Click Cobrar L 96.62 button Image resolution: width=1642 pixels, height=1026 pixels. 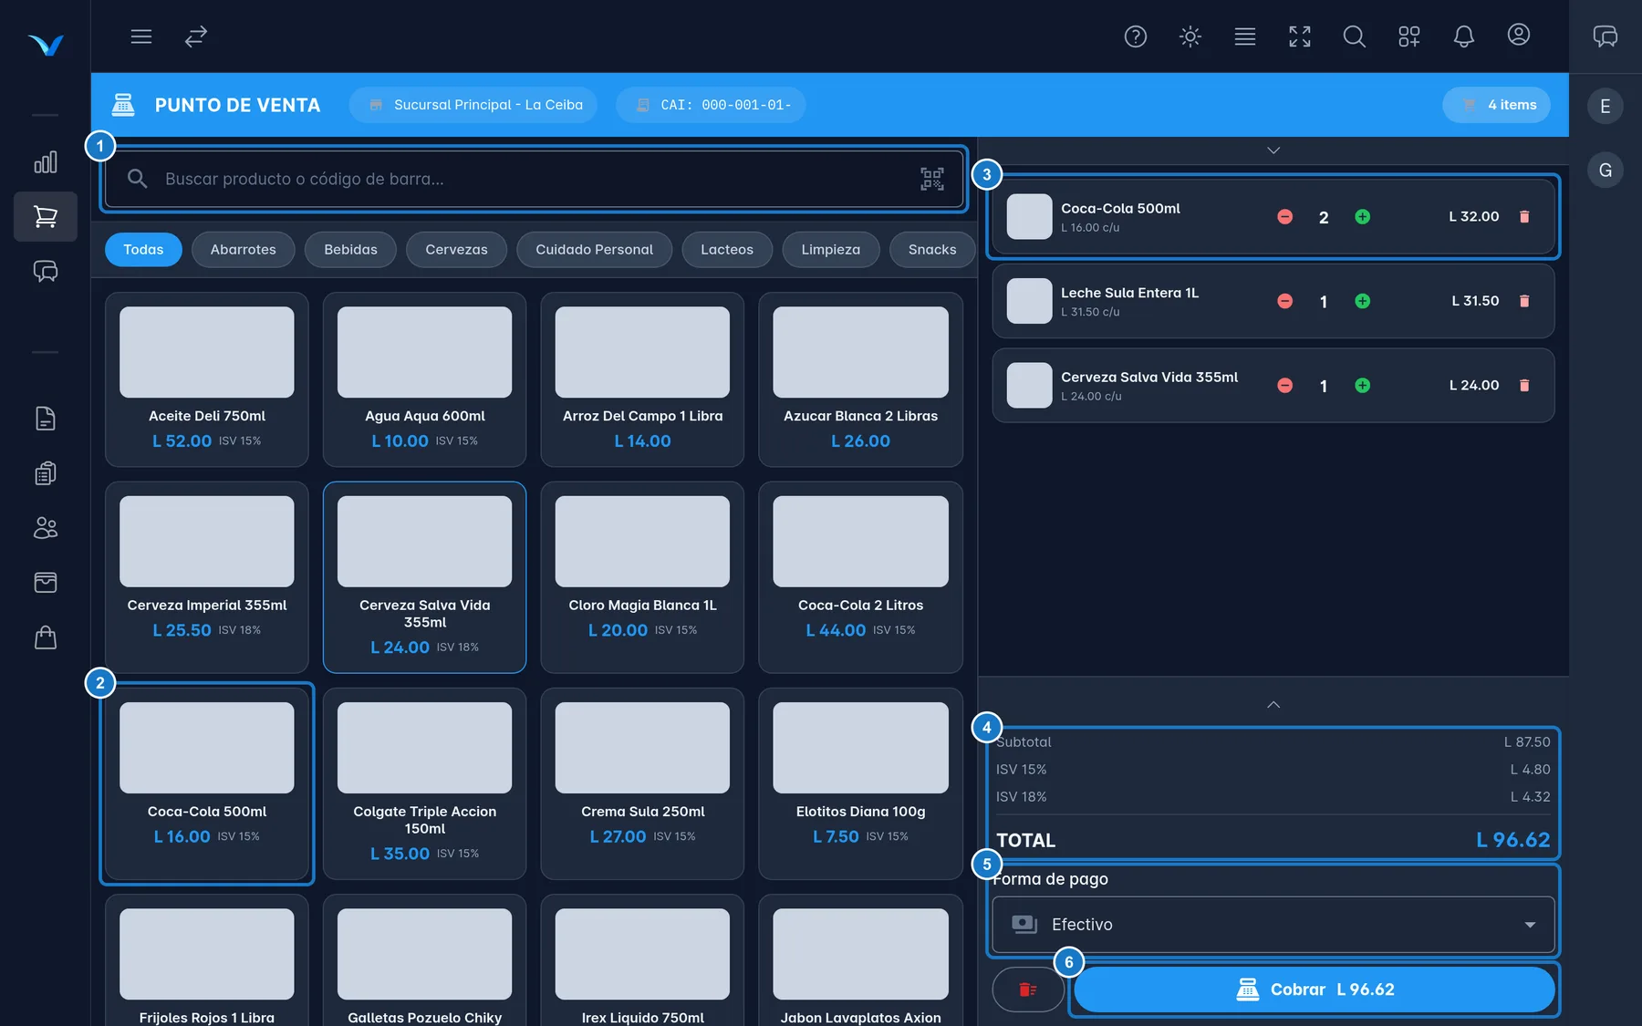pos(1315,990)
